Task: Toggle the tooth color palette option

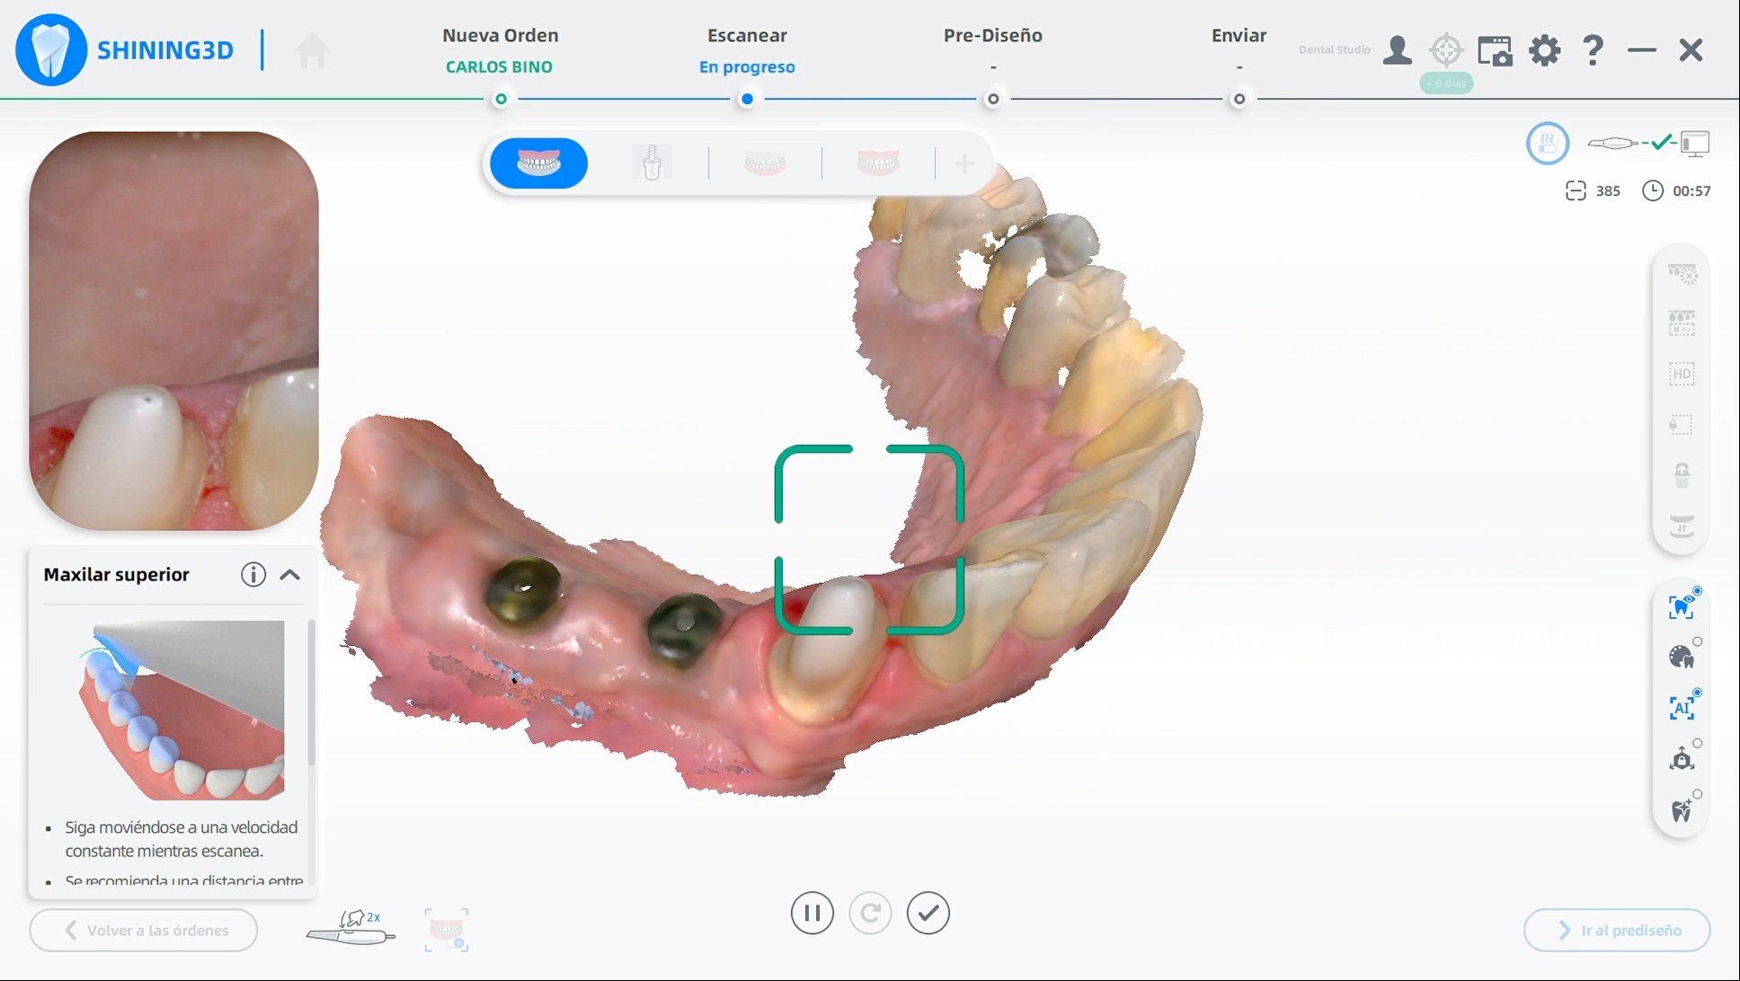Action: pos(1681,657)
